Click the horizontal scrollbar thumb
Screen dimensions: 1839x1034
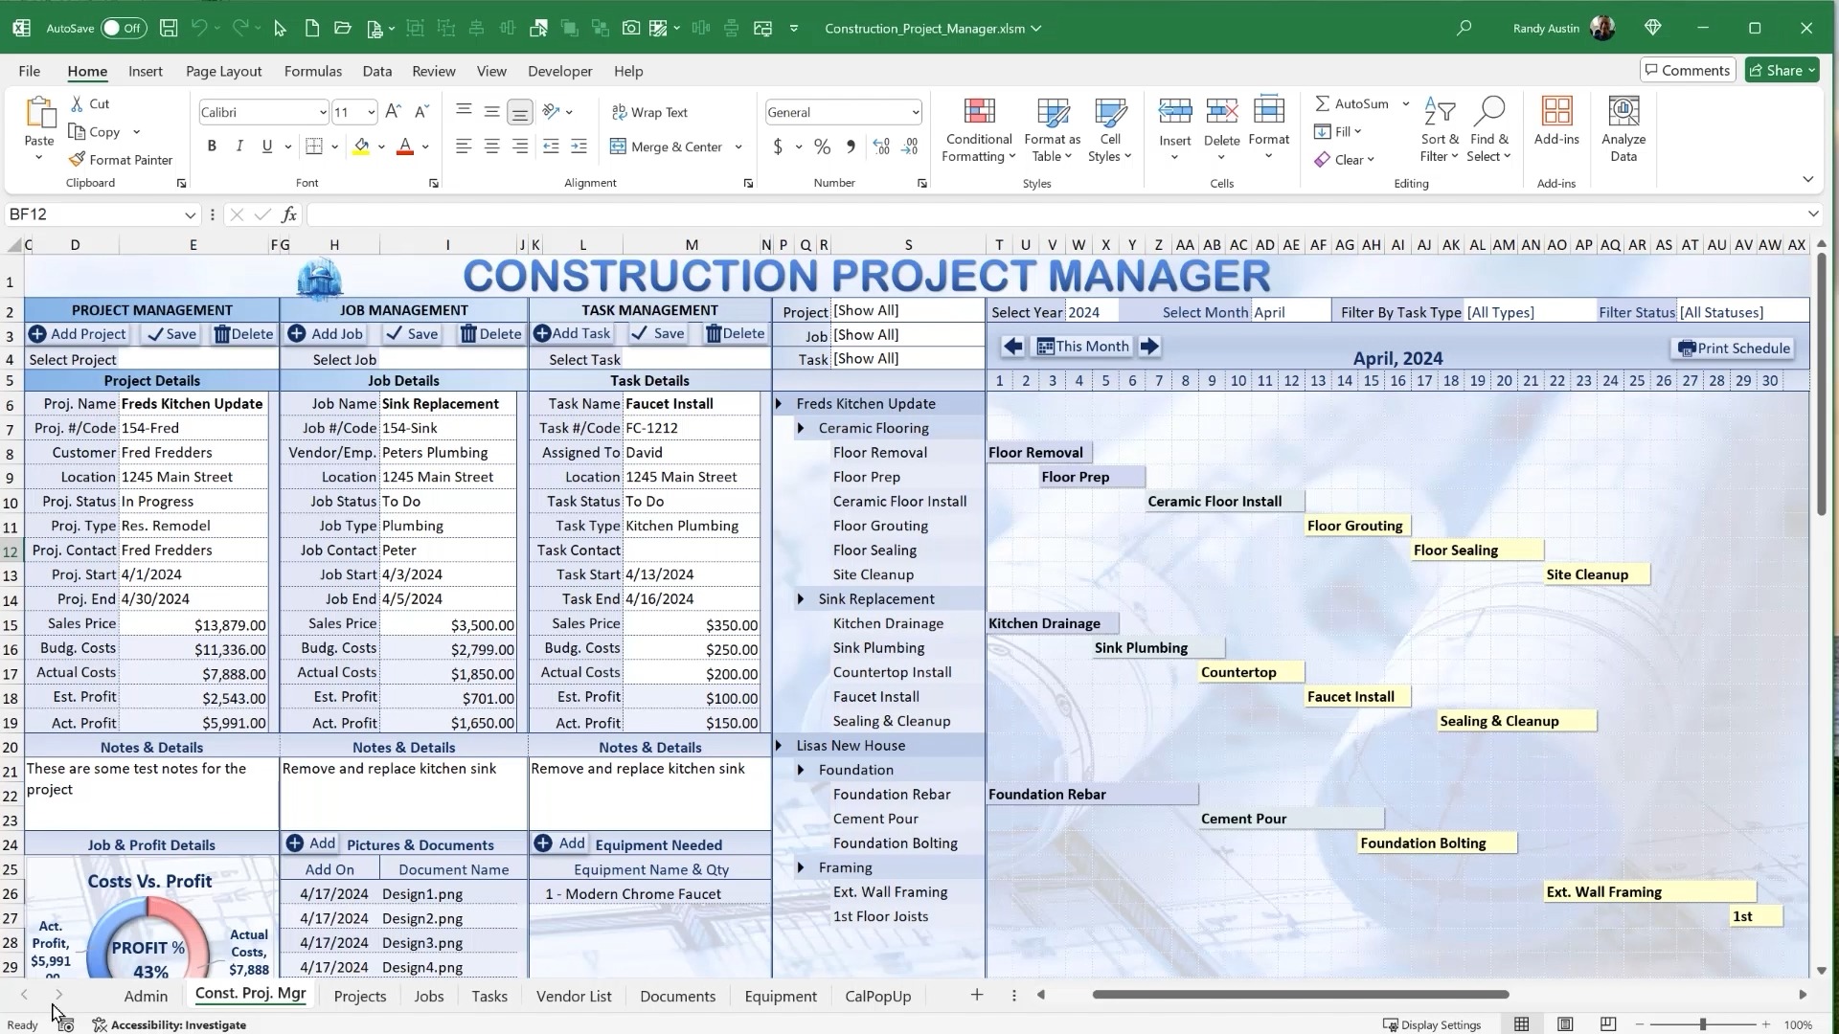[1301, 995]
